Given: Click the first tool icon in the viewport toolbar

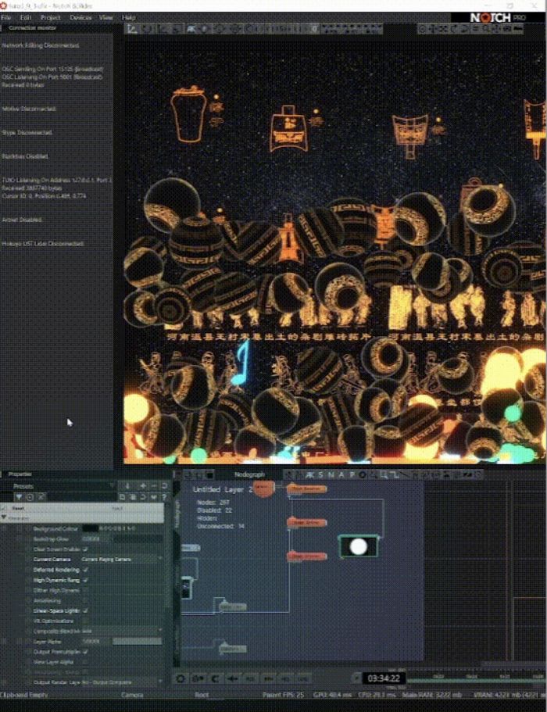Looking at the screenshot, I should point(132,29).
